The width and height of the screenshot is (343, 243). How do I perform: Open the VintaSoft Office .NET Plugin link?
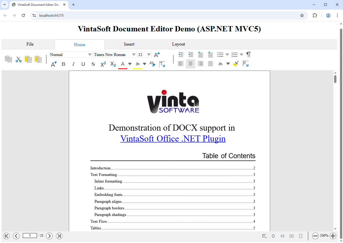173,139
